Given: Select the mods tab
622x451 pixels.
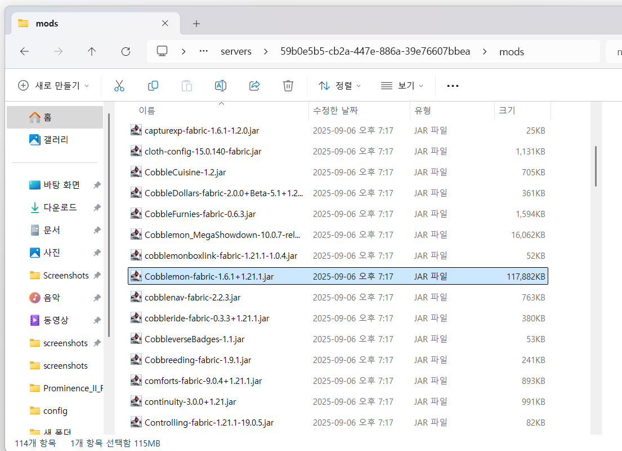Looking at the screenshot, I should pos(95,24).
